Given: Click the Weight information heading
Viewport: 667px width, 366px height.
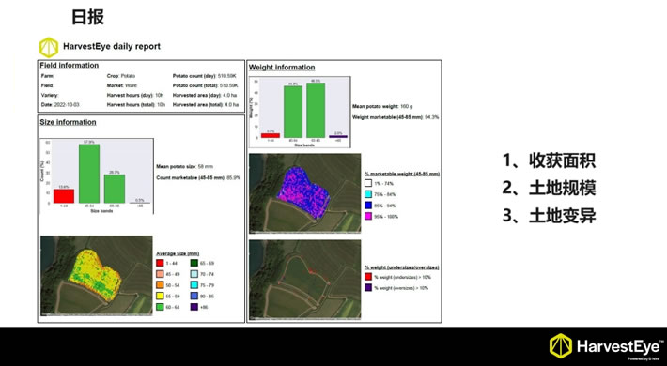Looking at the screenshot, I should (x=282, y=68).
